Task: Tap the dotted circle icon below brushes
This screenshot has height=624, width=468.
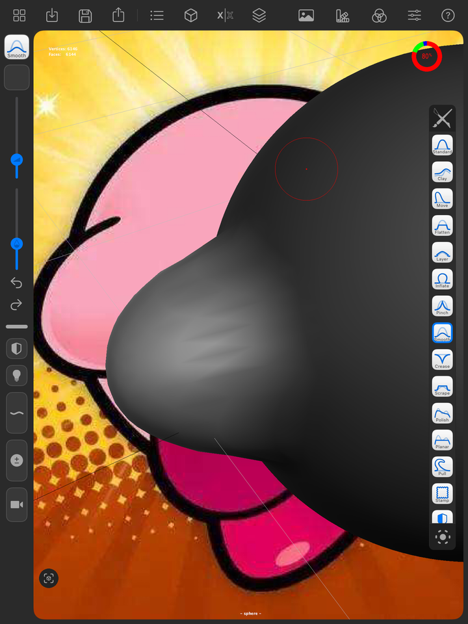Action: (x=443, y=538)
